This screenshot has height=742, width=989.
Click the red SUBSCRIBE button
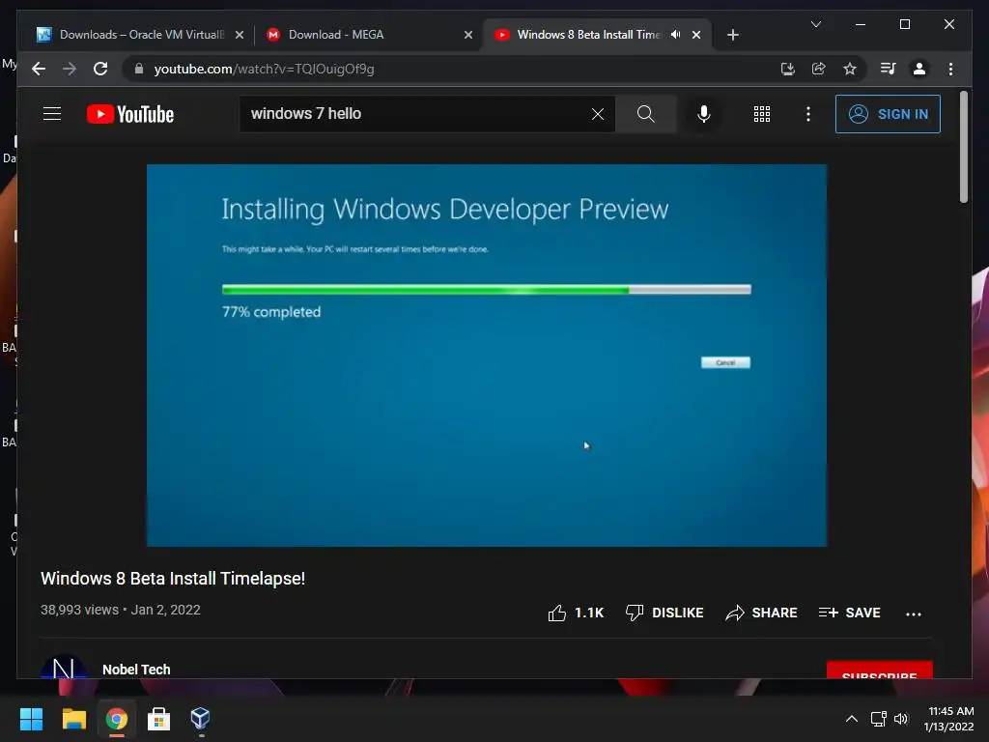[879, 671]
